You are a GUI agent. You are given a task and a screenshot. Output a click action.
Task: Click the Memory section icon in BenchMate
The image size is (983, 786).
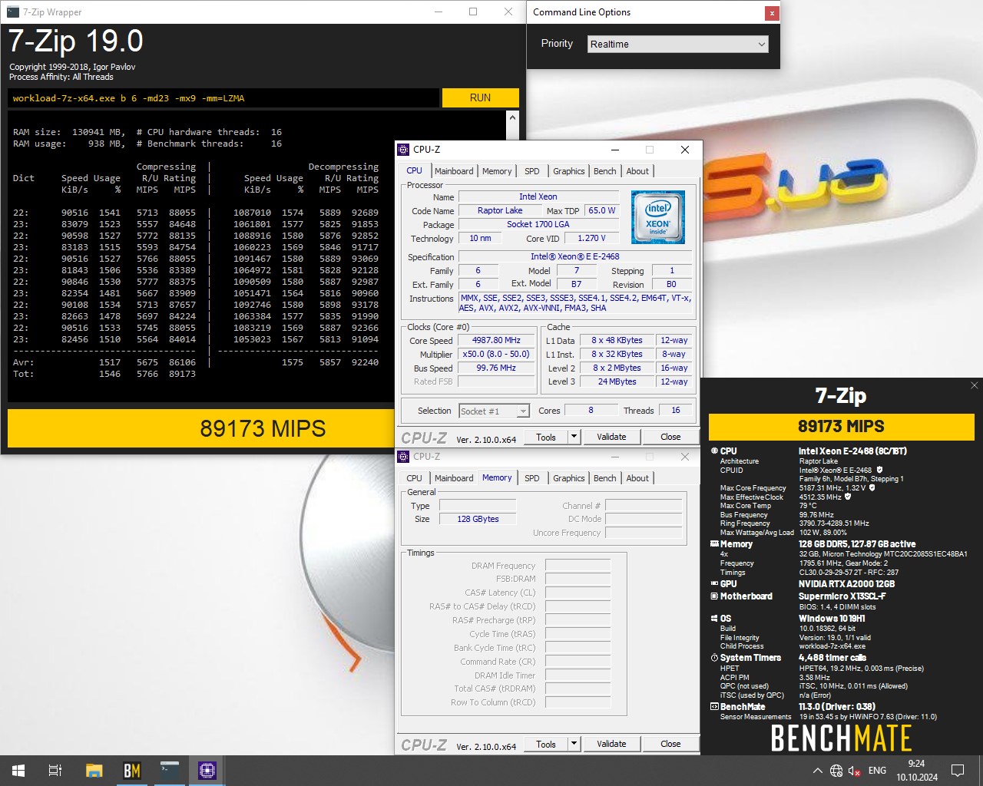click(714, 544)
